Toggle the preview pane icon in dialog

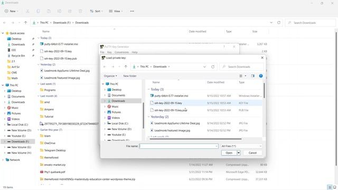click(x=252, y=76)
